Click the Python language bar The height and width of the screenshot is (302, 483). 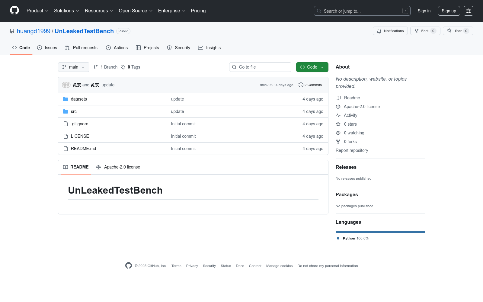tap(380, 232)
